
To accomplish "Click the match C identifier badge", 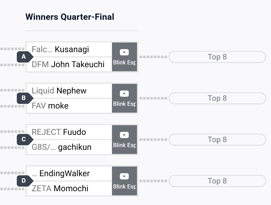I will tap(25, 139).
